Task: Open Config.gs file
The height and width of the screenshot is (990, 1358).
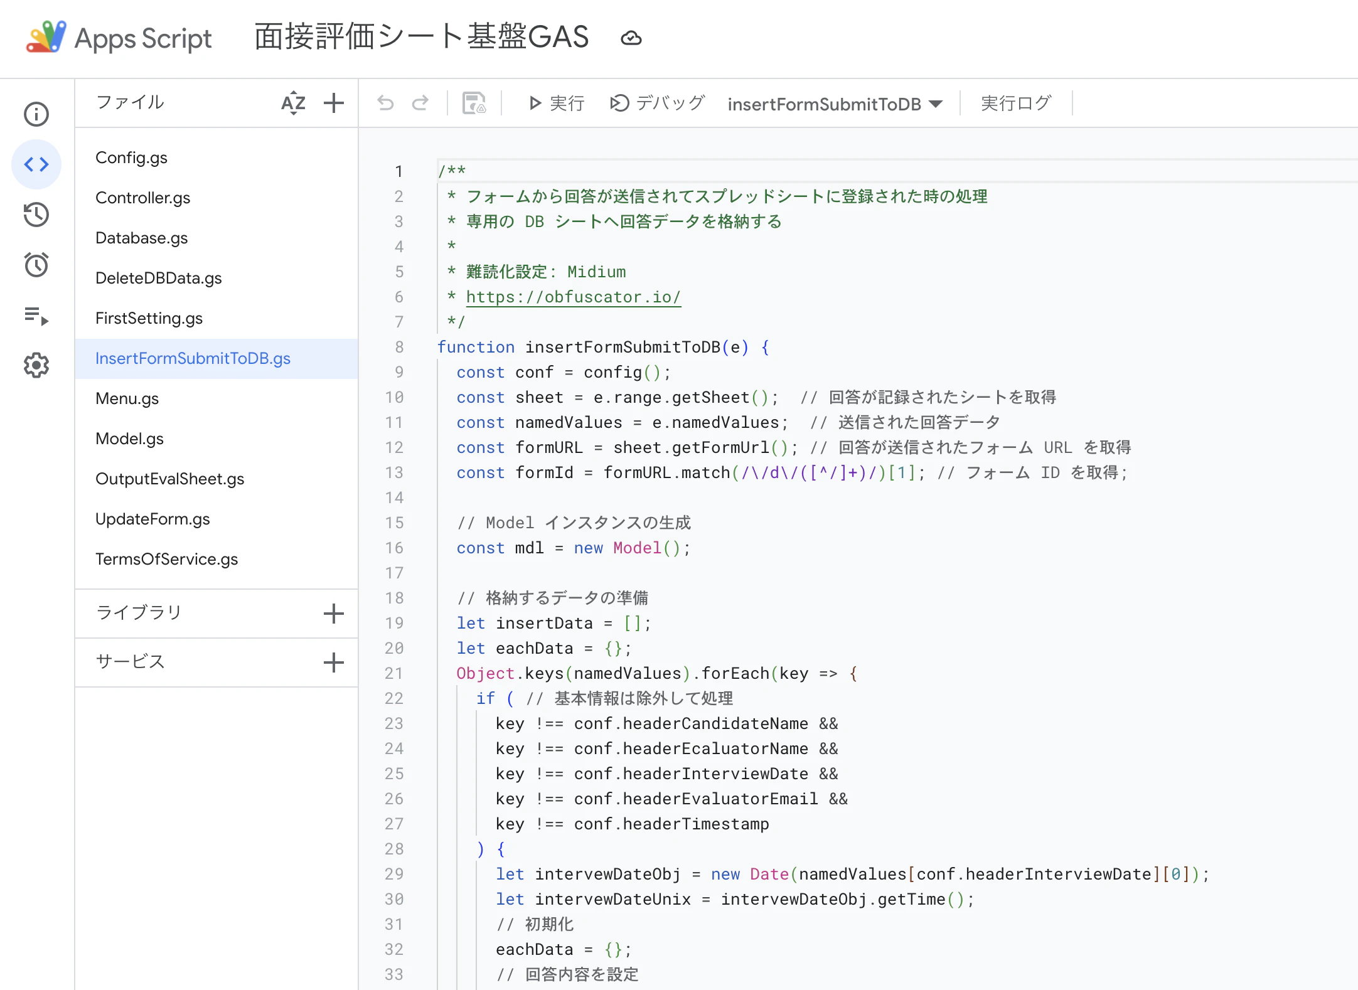Action: pyautogui.click(x=217, y=157)
